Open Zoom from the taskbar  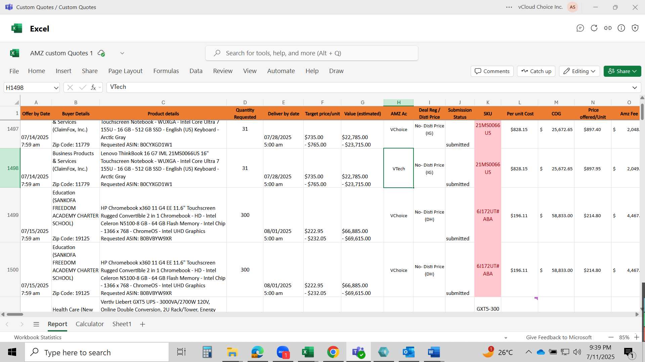point(283,352)
